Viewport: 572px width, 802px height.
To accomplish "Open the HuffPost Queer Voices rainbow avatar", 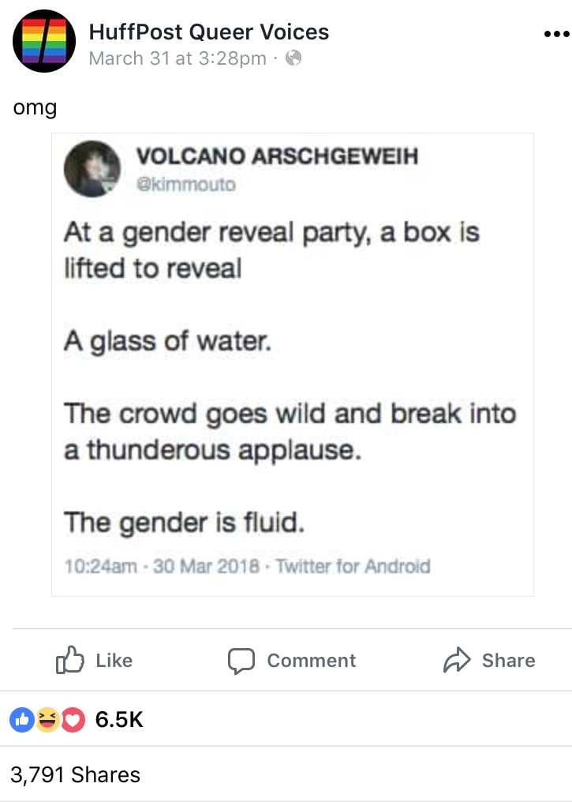I will (x=44, y=41).
